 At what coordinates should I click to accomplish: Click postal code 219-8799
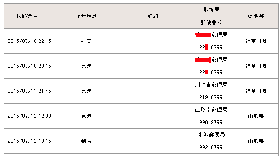tap(211, 97)
